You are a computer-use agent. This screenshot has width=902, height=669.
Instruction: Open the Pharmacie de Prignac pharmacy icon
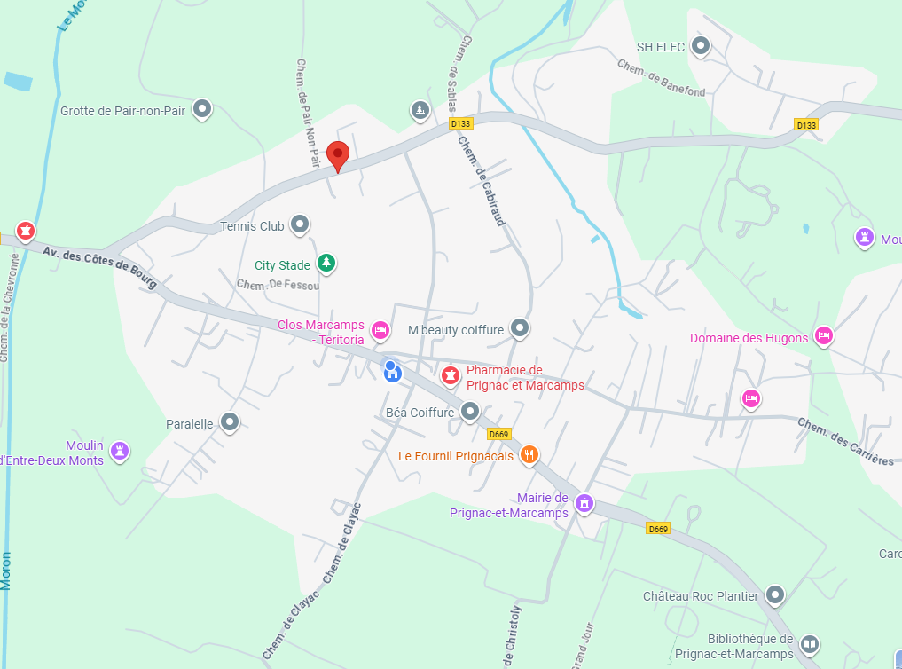pos(450,376)
